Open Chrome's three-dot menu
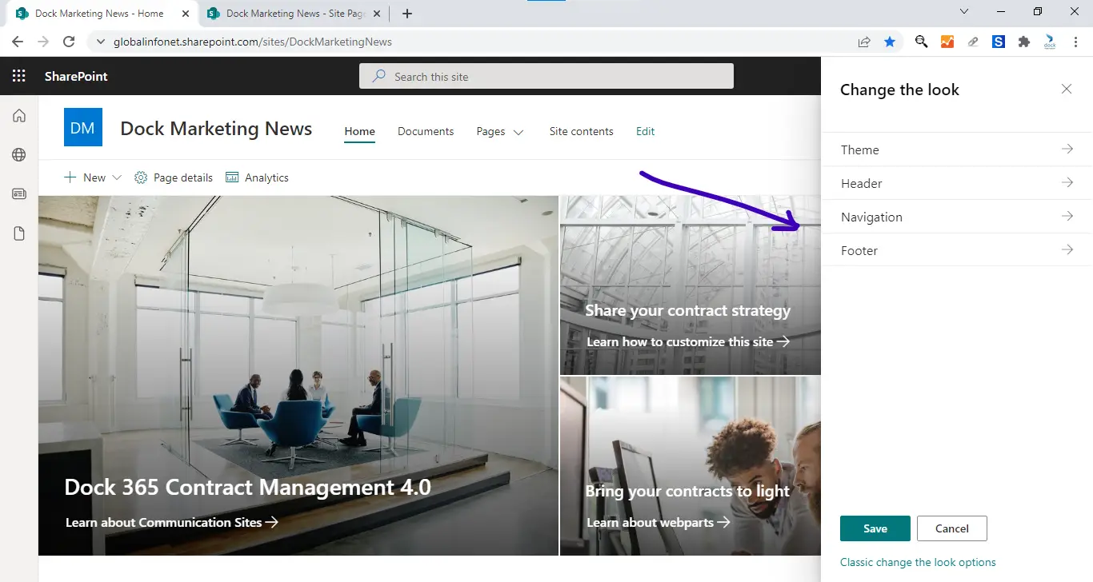 tap(1075, 42)
